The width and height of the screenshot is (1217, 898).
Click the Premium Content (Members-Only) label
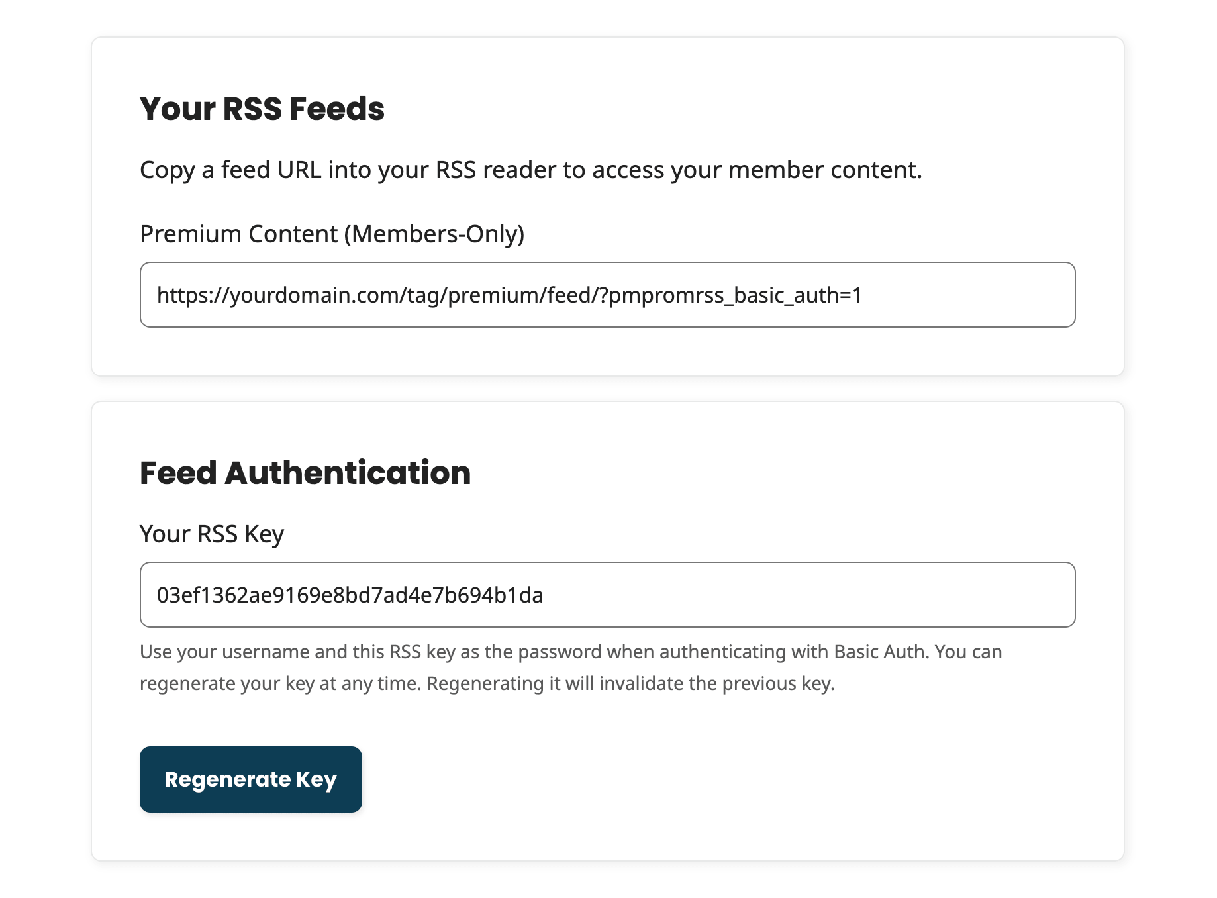331,234
